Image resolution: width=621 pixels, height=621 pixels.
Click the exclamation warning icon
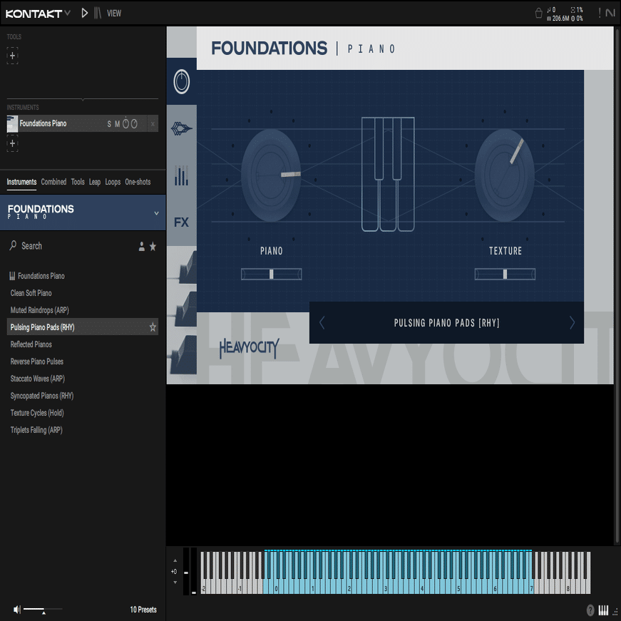[x=599, y=13]
